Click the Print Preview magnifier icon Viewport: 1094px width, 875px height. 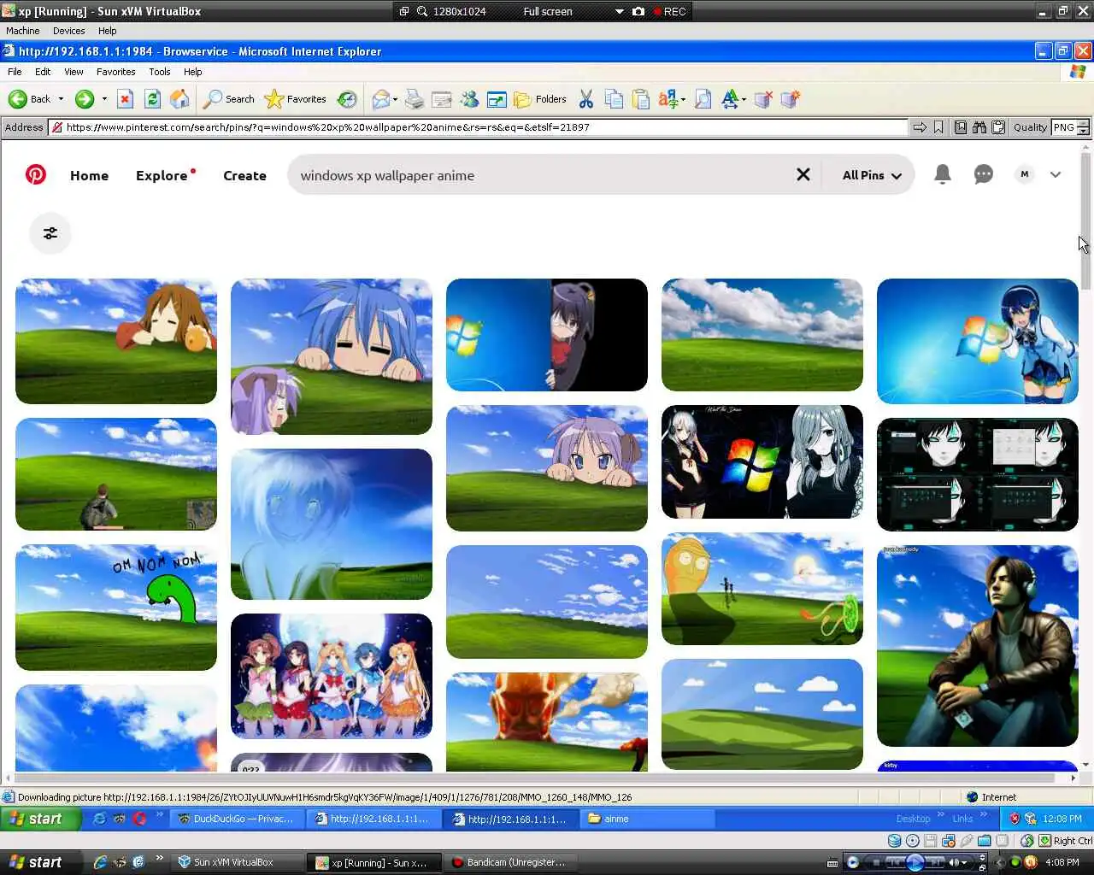click(703, 99)
